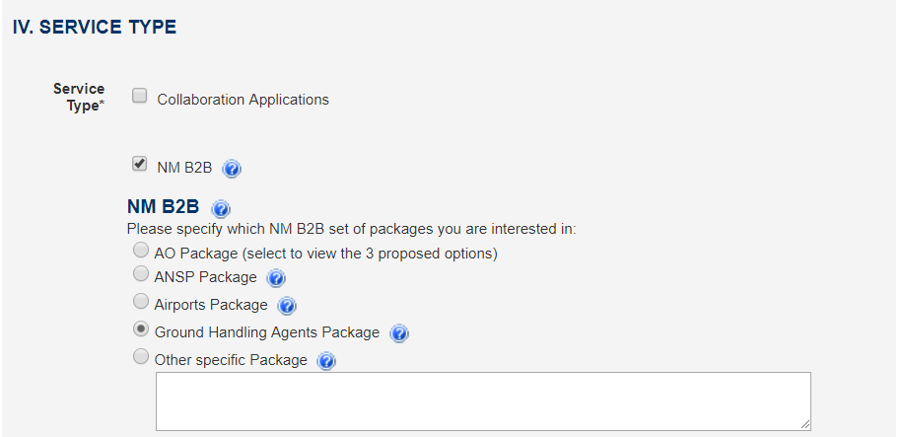Click into the Other specific Package text area
Viewport: 904px width, 437px height.
point(483,401)
